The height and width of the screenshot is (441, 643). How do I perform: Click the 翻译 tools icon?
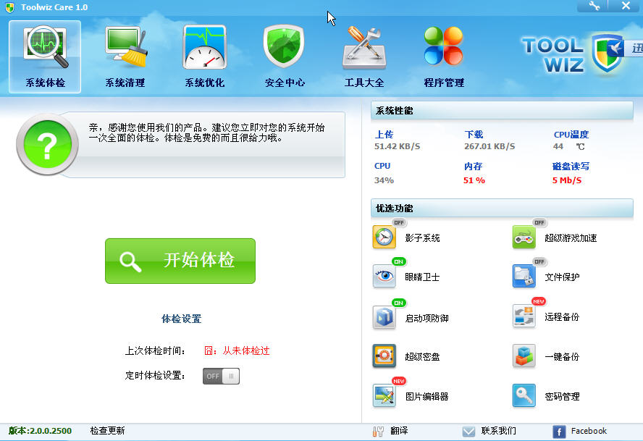(x=378, y=431)
